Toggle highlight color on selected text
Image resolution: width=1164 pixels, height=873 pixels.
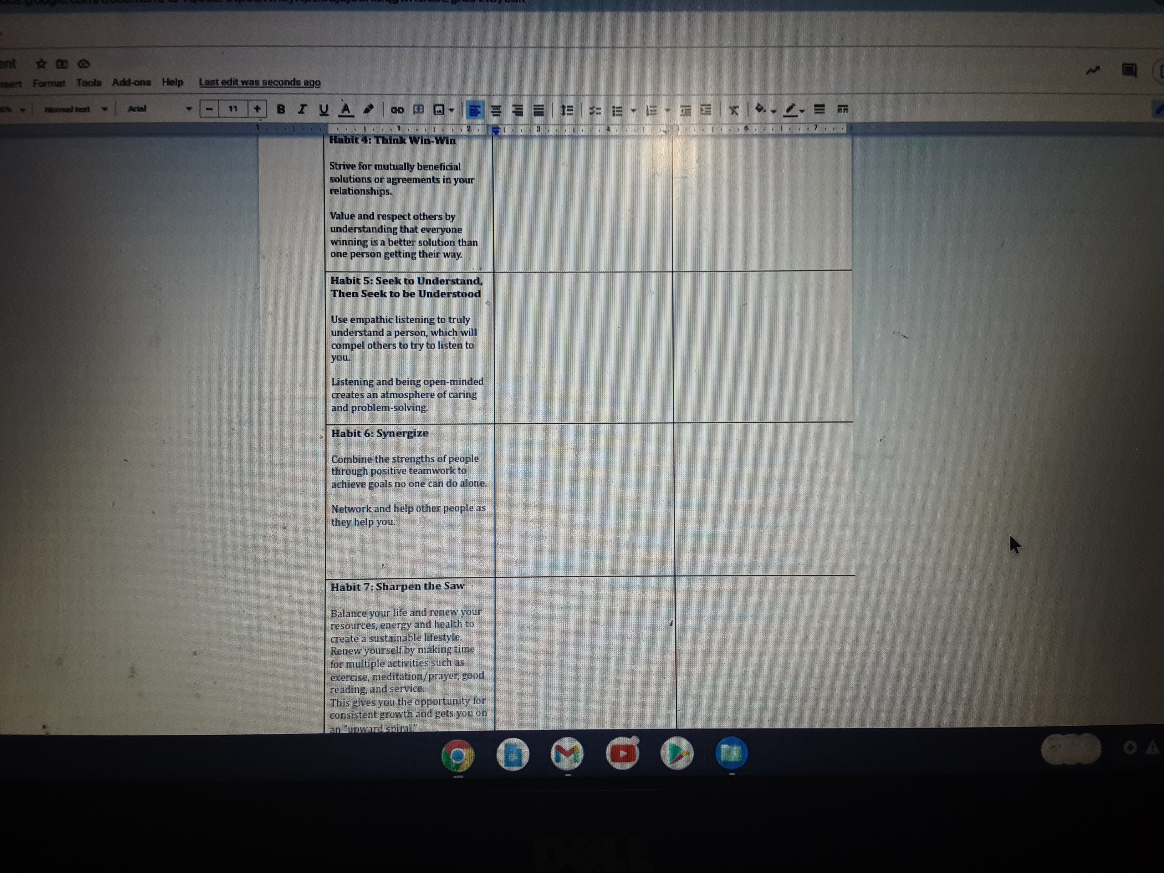pyautogui.click(x=368, y=109)
